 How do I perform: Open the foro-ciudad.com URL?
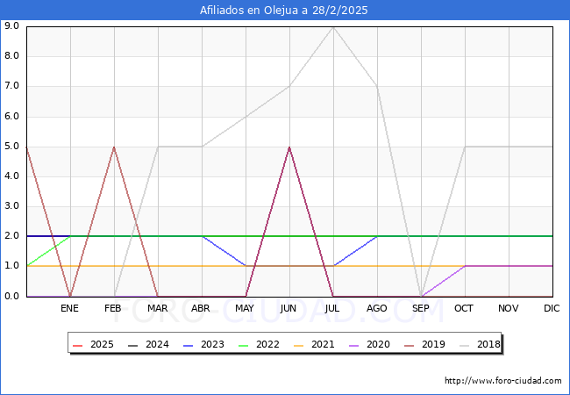(503, 381)
